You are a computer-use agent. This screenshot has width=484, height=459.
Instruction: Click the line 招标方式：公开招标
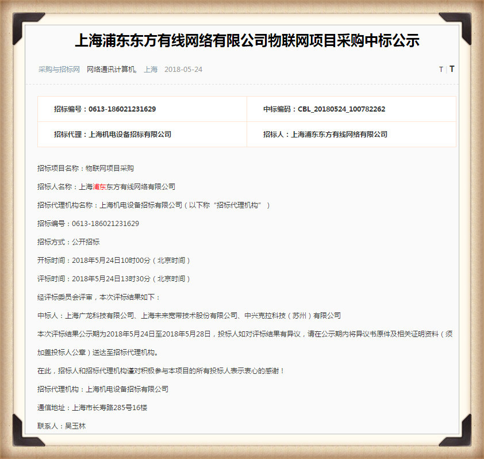68,242
